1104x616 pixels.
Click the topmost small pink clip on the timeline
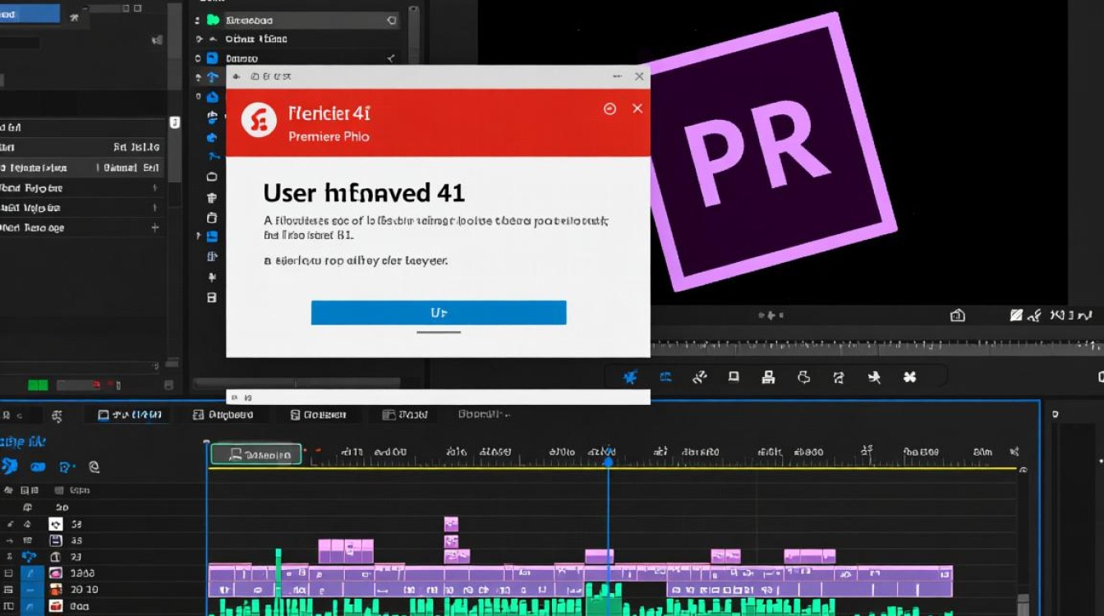(451, 523)
